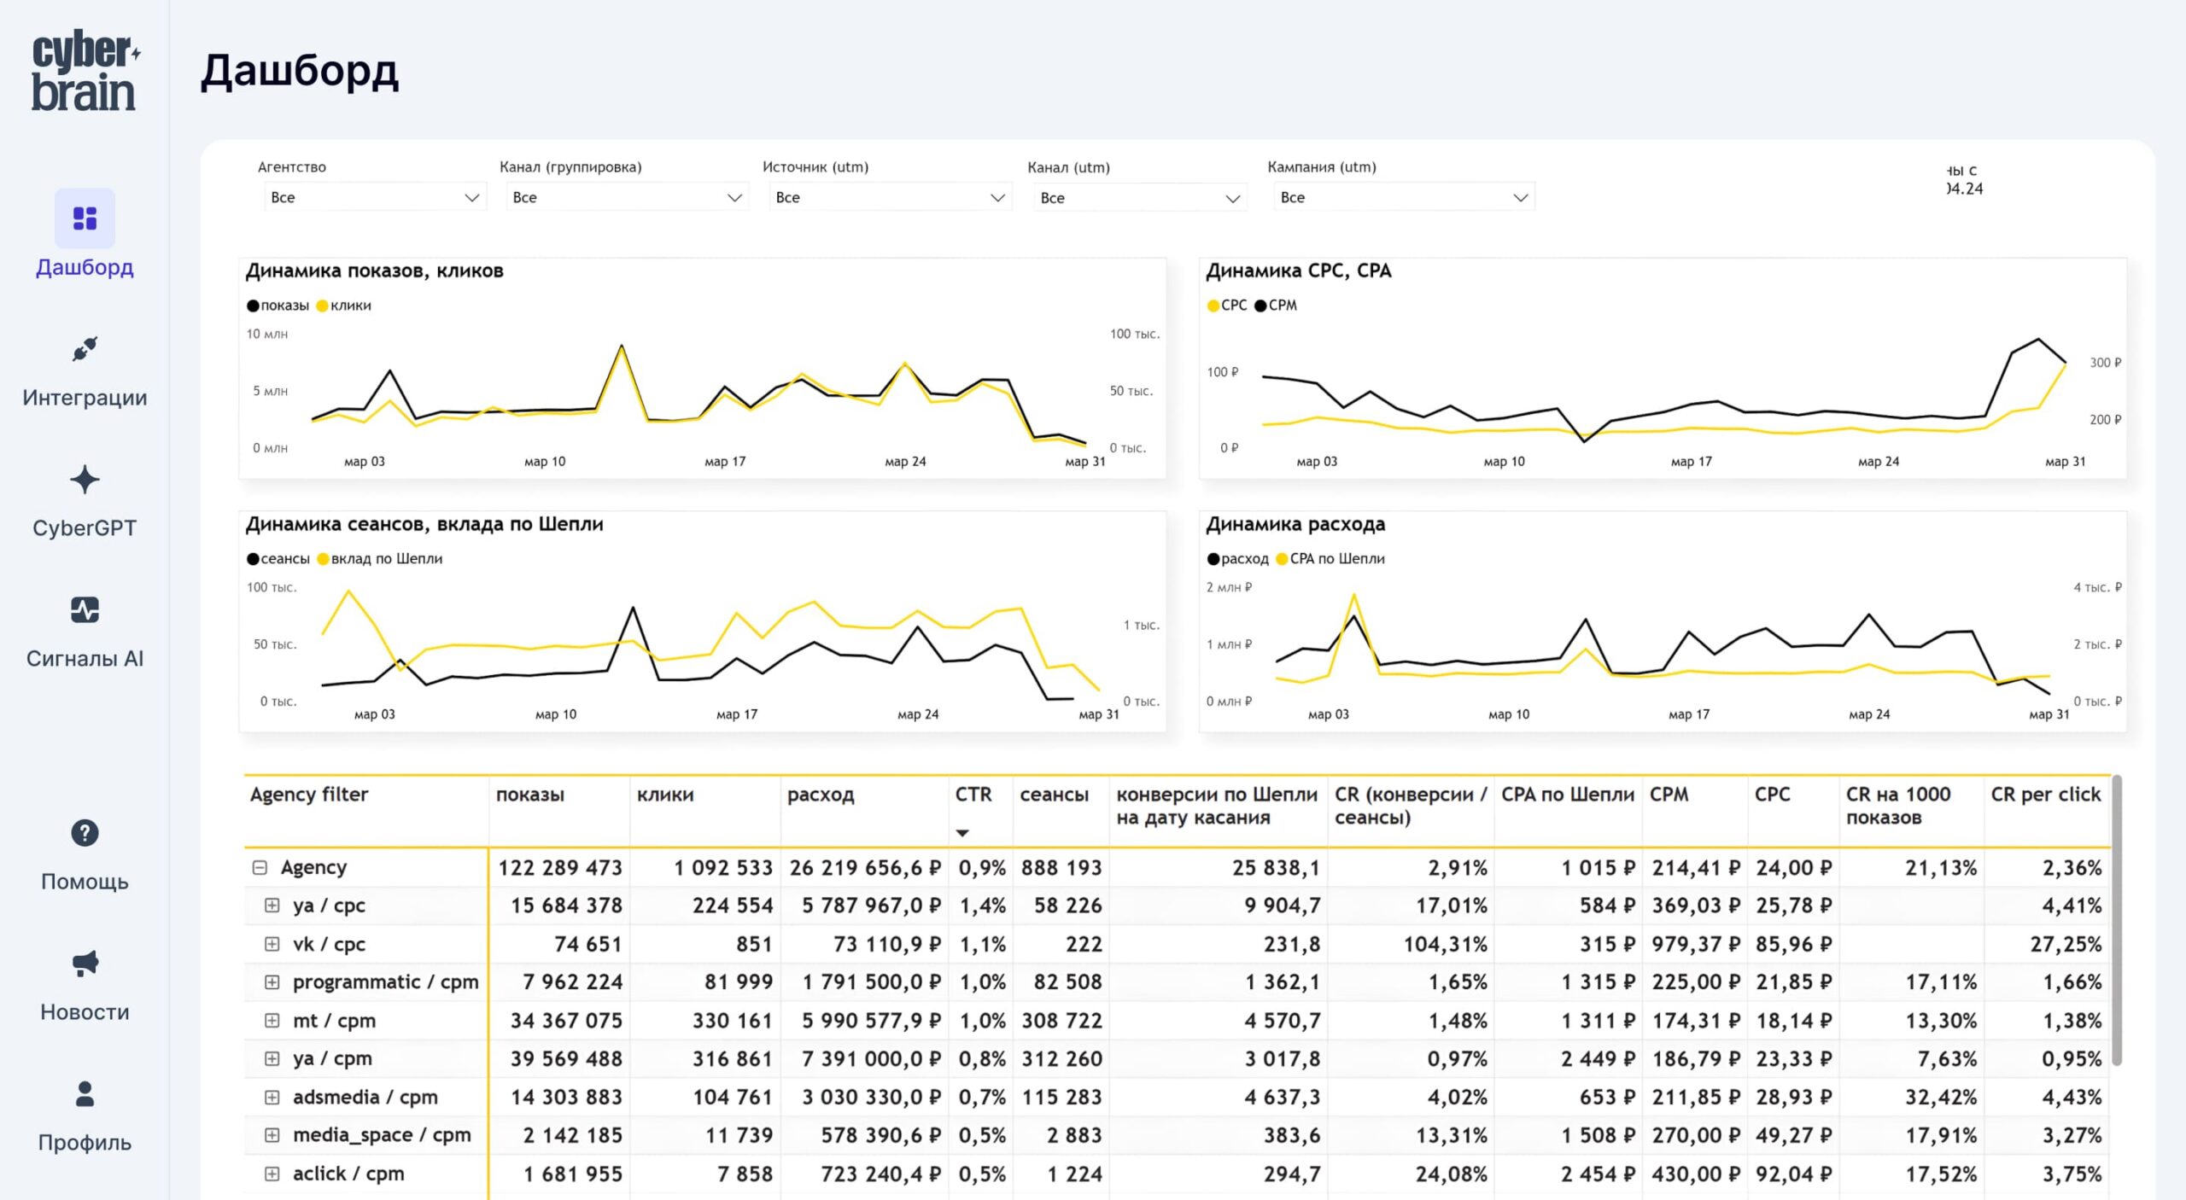Click the table vertical scrollbar

point(2116,922)
